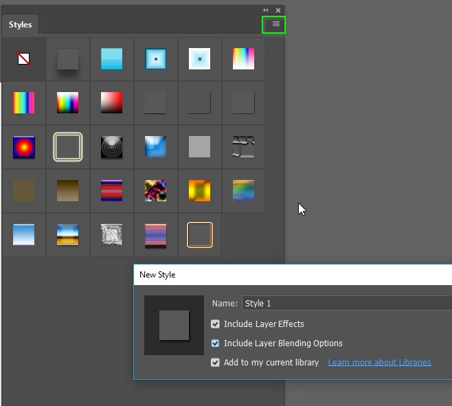
Task: Apply the red, white, and black gradient style
Action: (111, 103)
